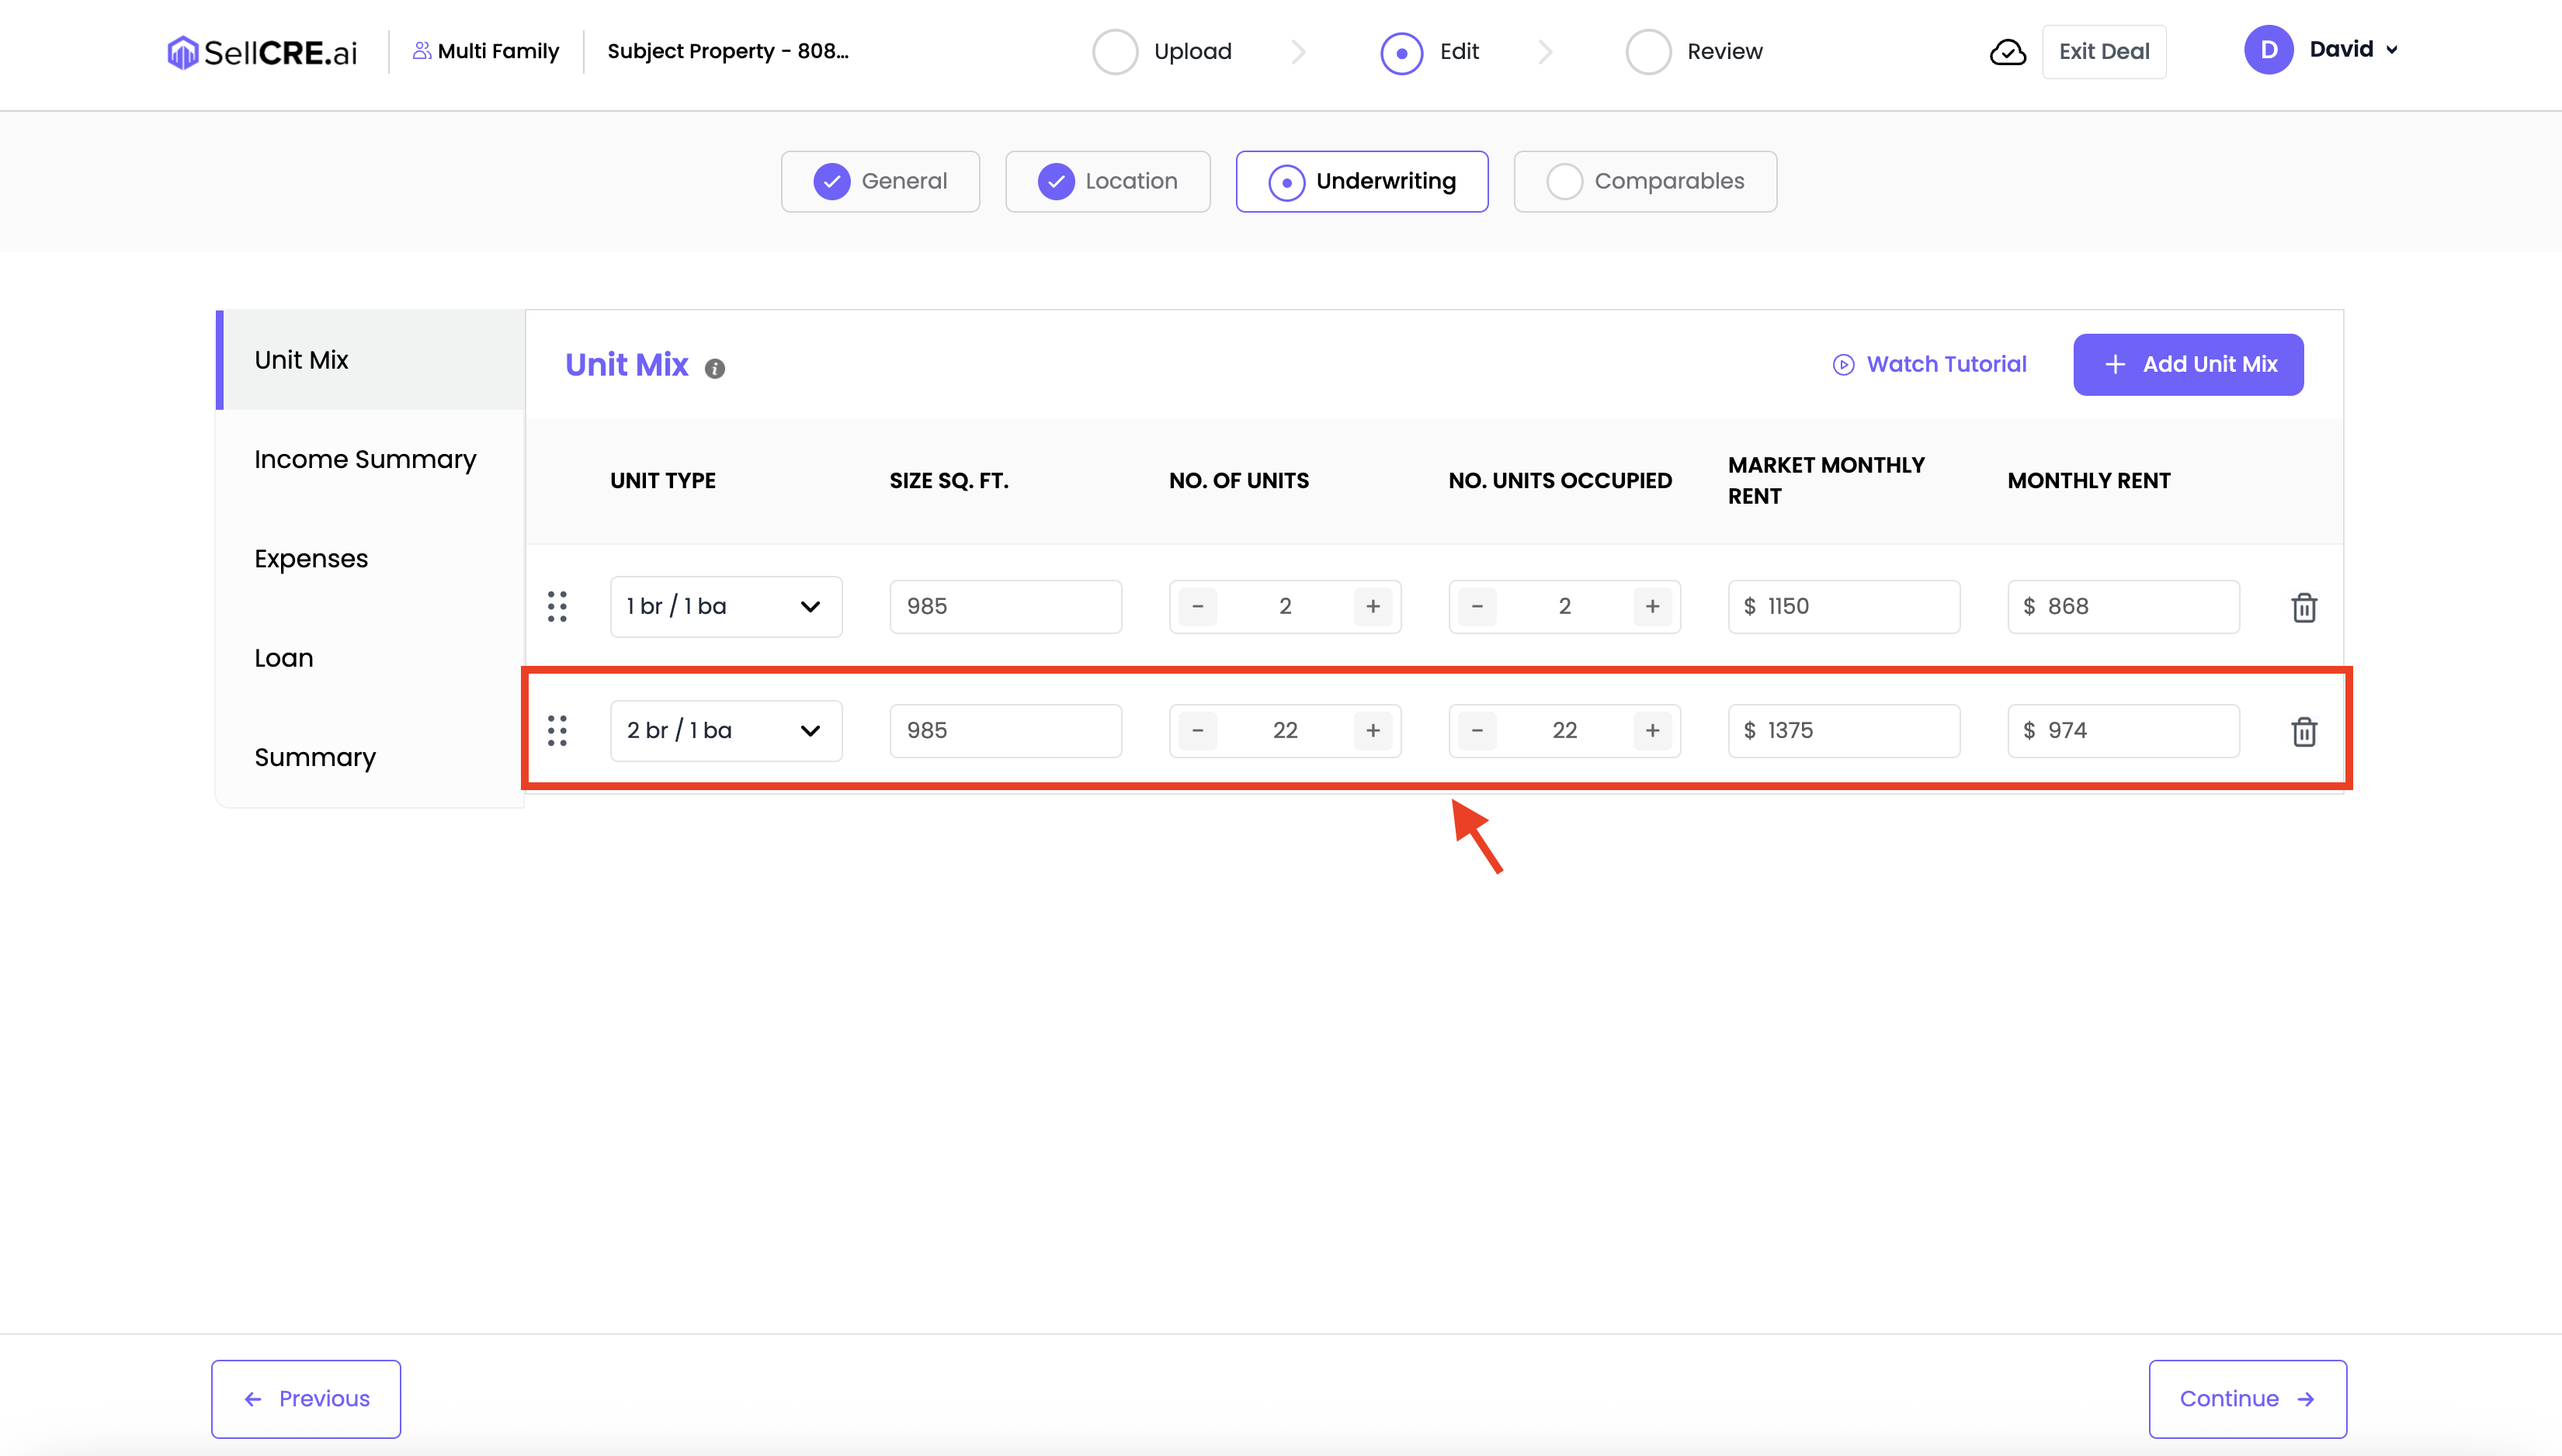Click the cloud save status icon
This screenshot has width=2562, height=1456.
point(2007,52)
